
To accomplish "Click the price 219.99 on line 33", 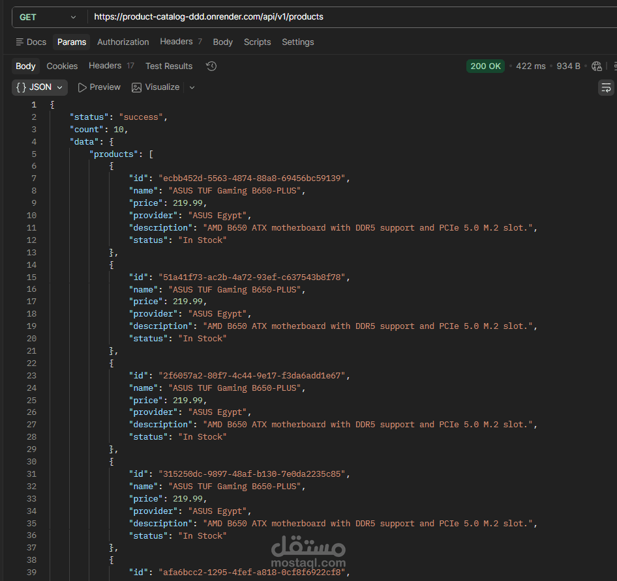I will pos(188,499).
